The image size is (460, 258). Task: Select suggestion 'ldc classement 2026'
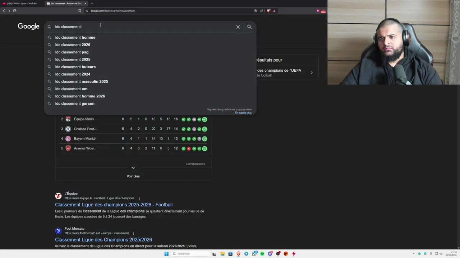[x=150, y=45]
